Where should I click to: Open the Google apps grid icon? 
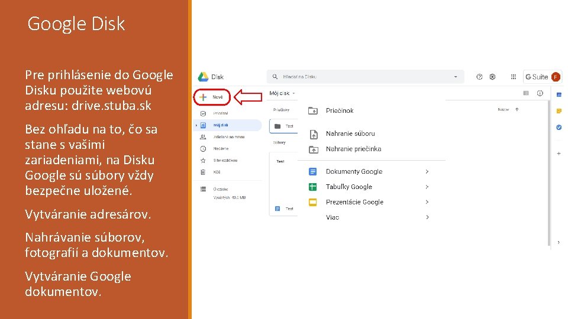point(514,77)
